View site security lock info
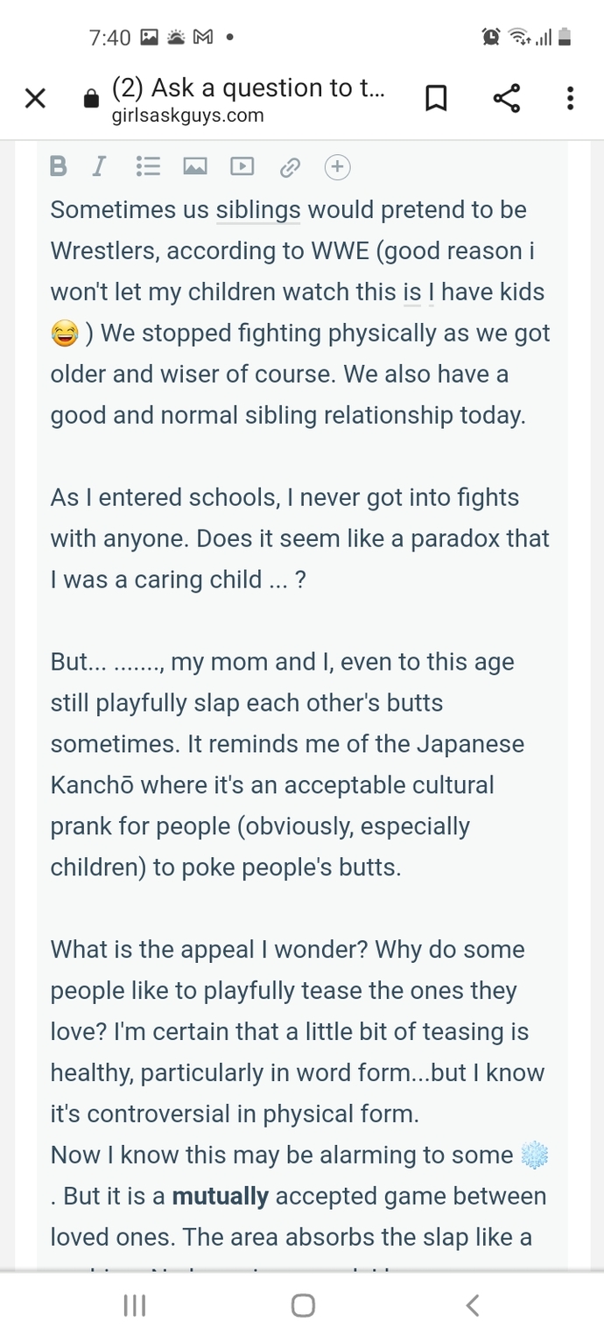Screen dimensions: 604x1342 point(91,99)
